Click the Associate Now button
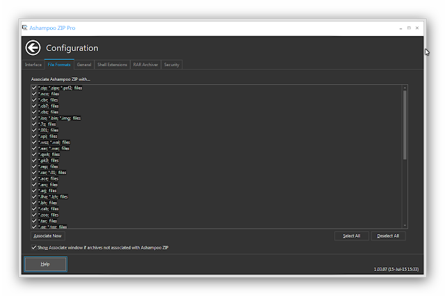Viewport: 445px width, 296px height. point(48,235)
